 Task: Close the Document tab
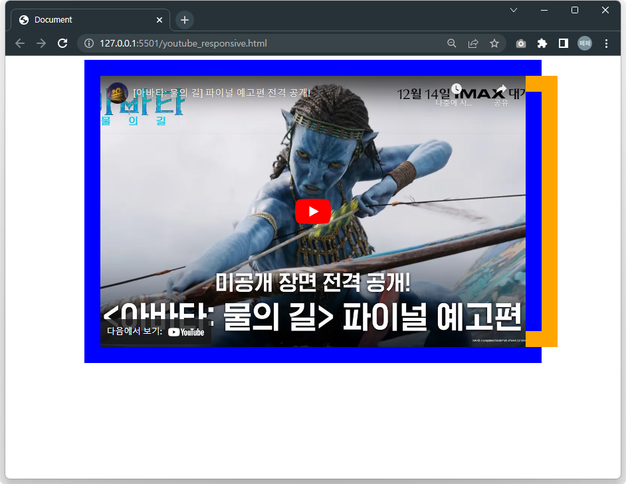click(x=159, y=20)
